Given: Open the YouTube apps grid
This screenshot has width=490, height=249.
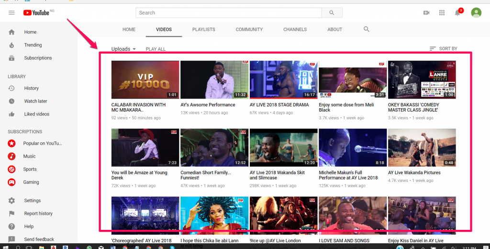Looking at the screenshot, I should 442,12.
